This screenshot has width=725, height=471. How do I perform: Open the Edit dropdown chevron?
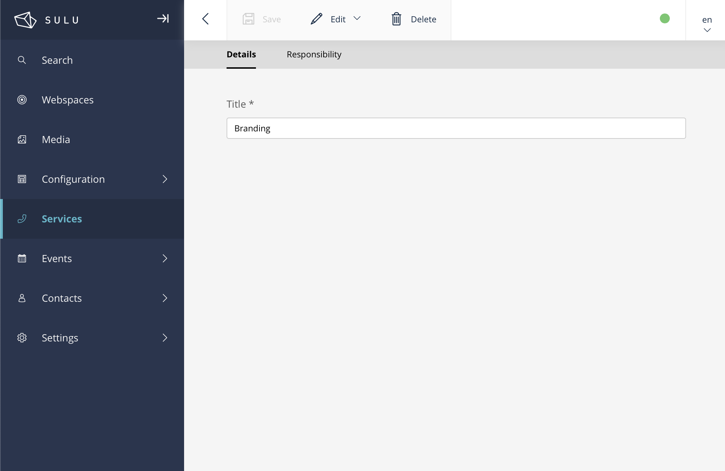(357, 18)
